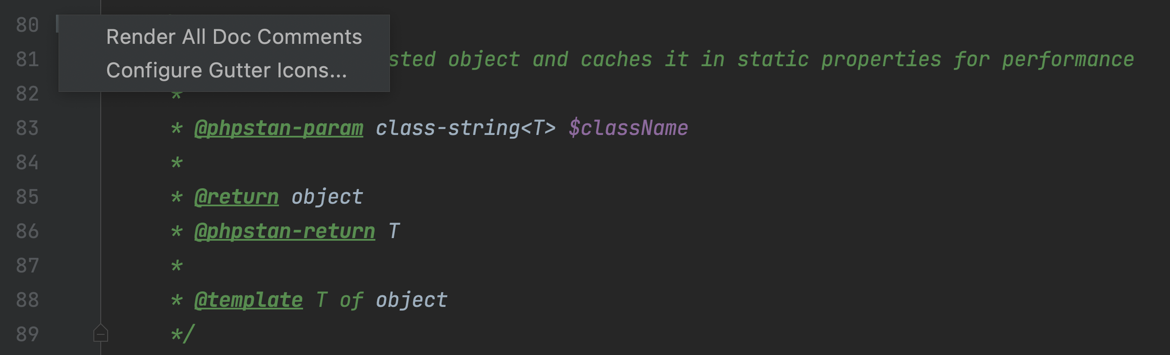Click 'object' after @template T of

point(412,300)
